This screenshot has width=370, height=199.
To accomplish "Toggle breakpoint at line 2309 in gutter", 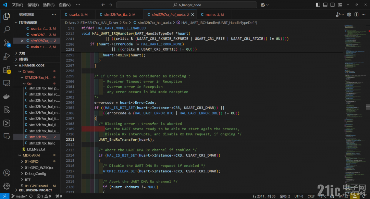I will (63, 129).
